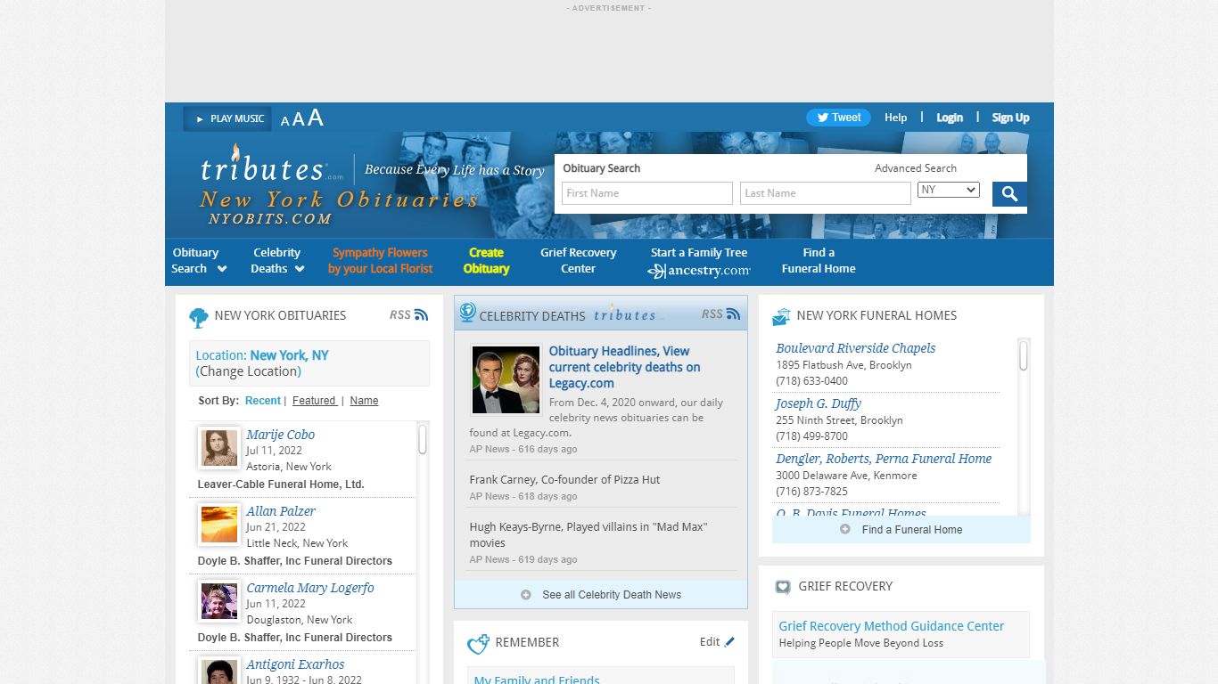1218x684 pixels.
Task: Click the Remember section heart icon
Action: point(479,643)
